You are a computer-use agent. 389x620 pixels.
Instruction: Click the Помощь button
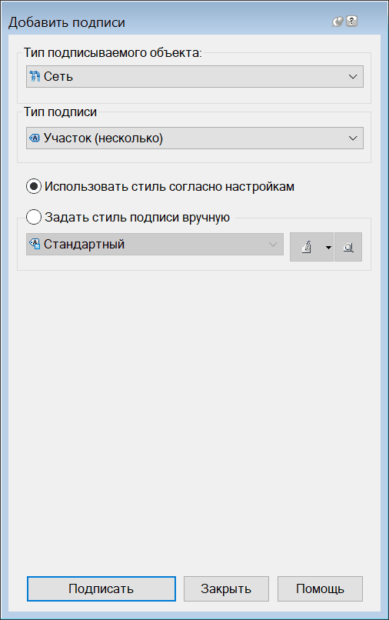(x=320, y=588)
